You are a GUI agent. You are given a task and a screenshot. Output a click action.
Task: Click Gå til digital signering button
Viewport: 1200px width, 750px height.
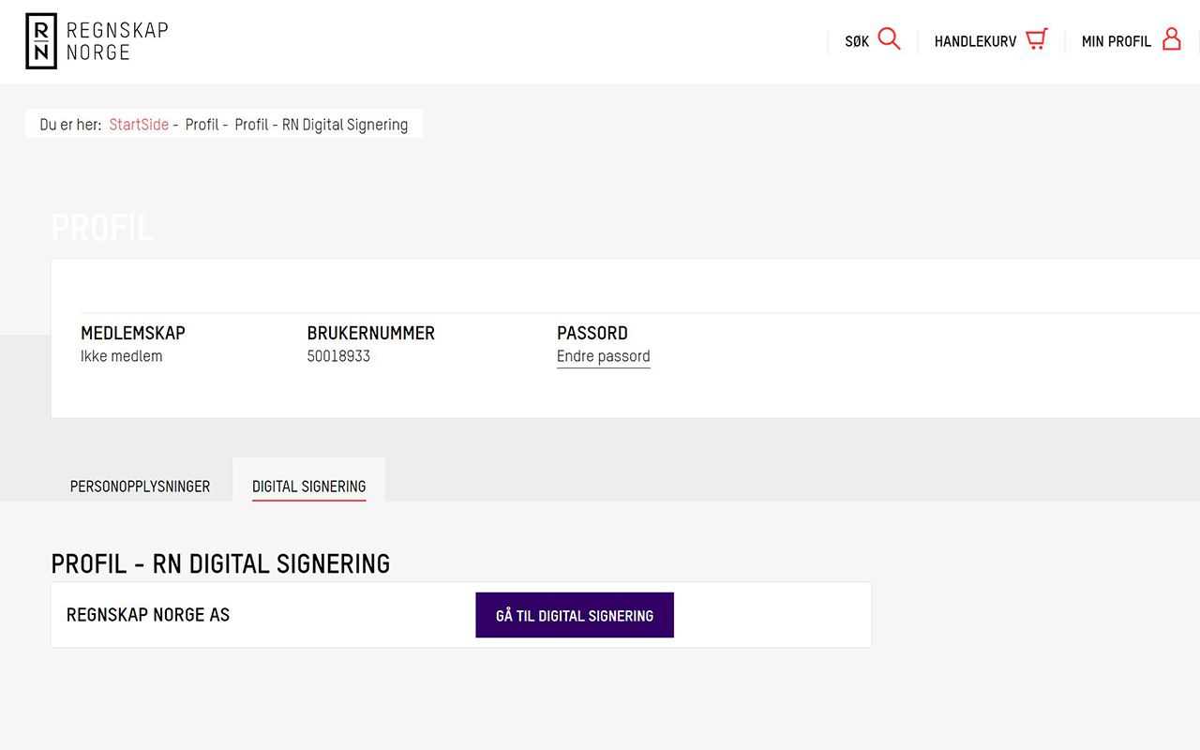pyautogui.click(x=575, y=615)
